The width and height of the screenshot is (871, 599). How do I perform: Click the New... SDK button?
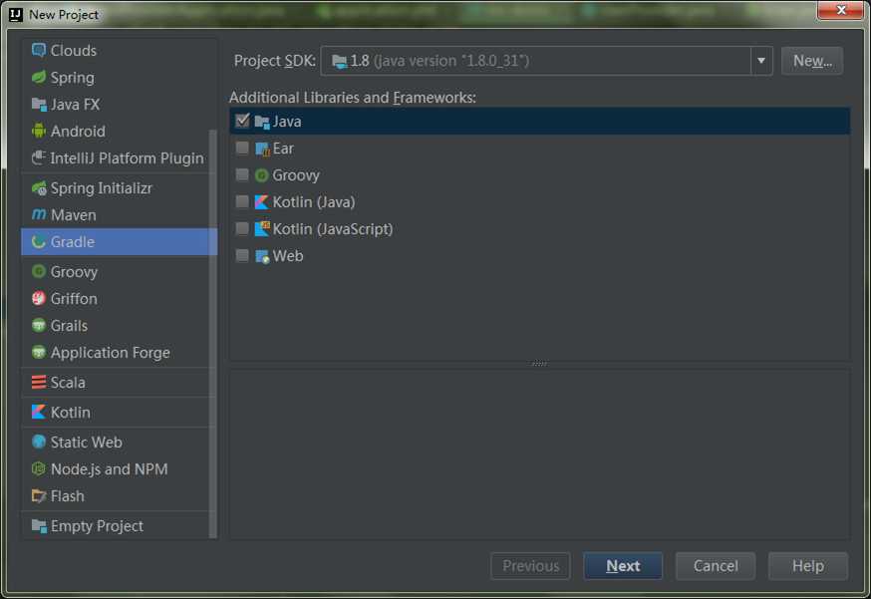click(811, 61)
